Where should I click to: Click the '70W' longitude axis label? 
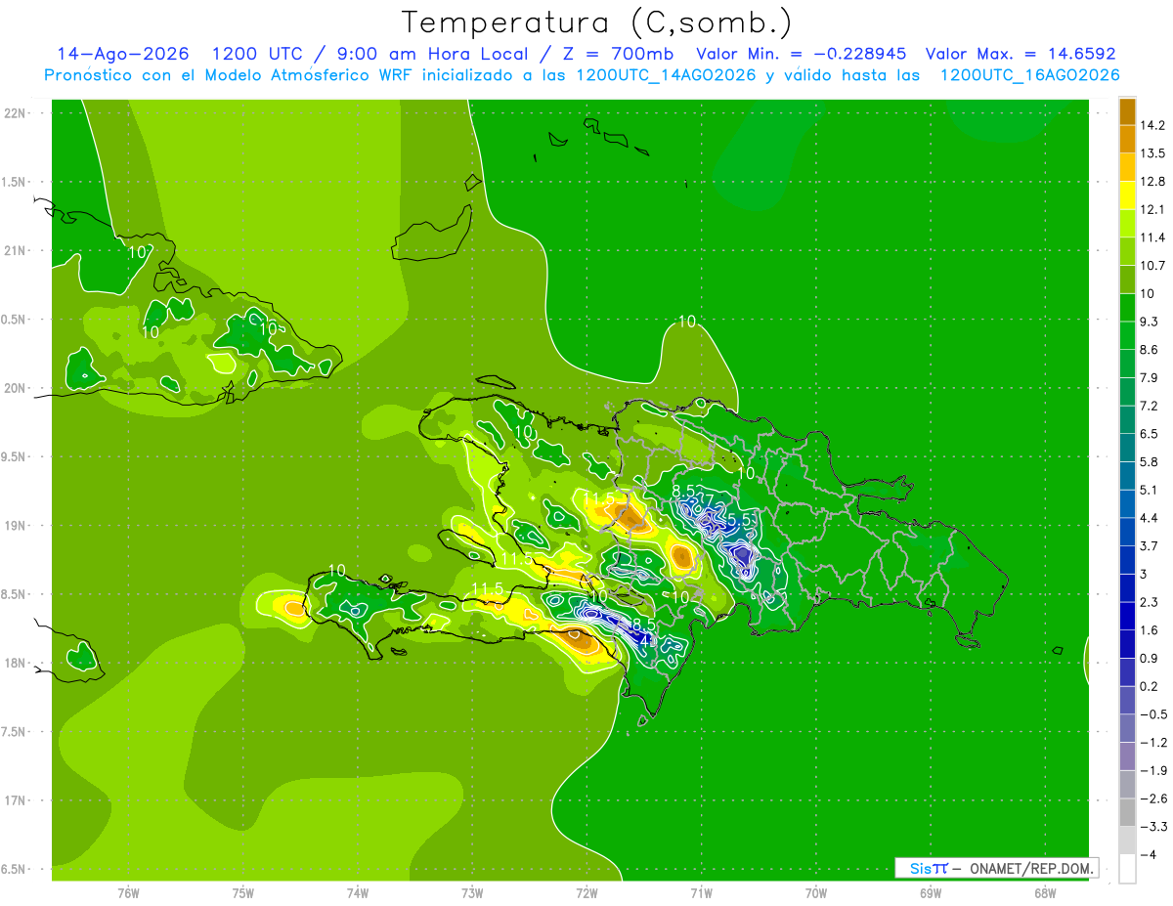[816, 892]
